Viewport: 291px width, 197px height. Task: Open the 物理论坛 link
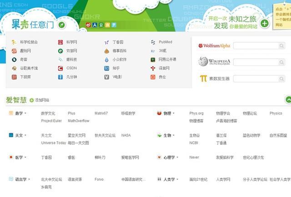tap(250, 113)
